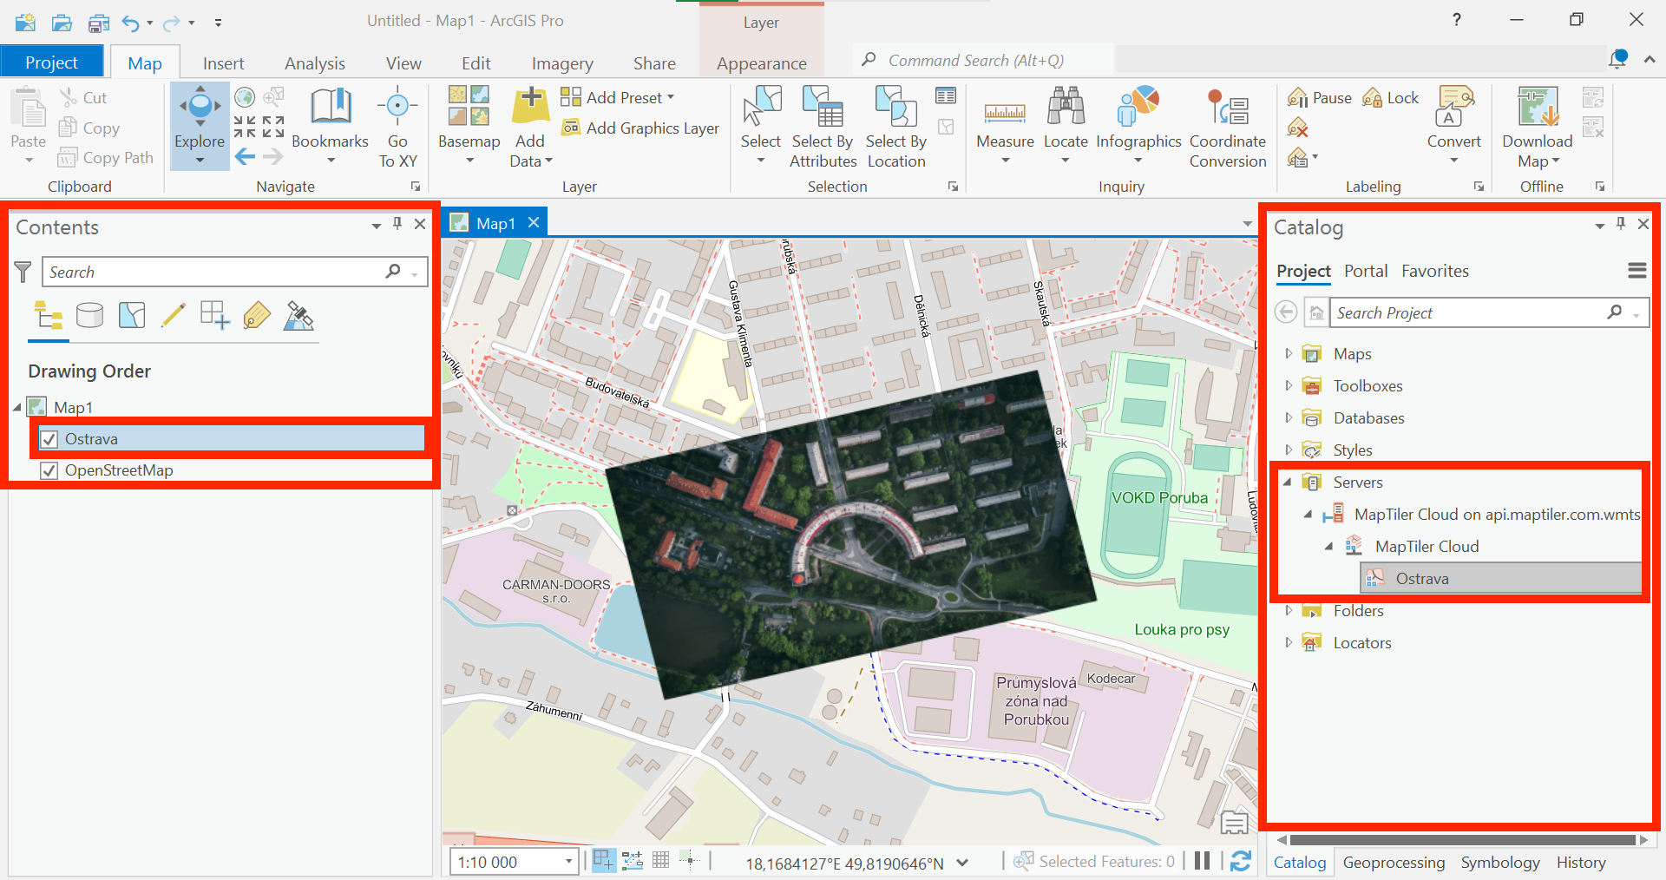1666x880 pixels.
Task: Toggle the OpenStreetMap layer checkbox
Action: click(x=49, y=470)
